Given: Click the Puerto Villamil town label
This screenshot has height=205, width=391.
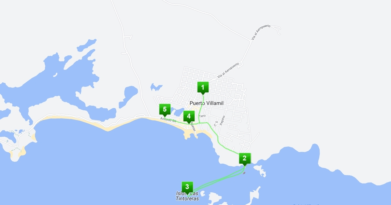Looking at the screenshot, I should [208, 103].
